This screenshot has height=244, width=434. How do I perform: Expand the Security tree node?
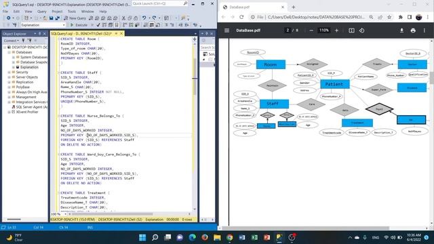coord(9,73)
